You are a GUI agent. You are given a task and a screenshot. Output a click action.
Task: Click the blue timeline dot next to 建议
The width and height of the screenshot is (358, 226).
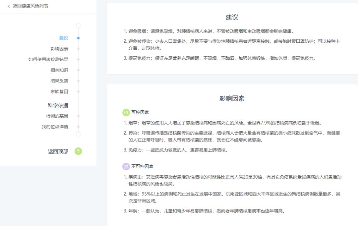[78, 38]
